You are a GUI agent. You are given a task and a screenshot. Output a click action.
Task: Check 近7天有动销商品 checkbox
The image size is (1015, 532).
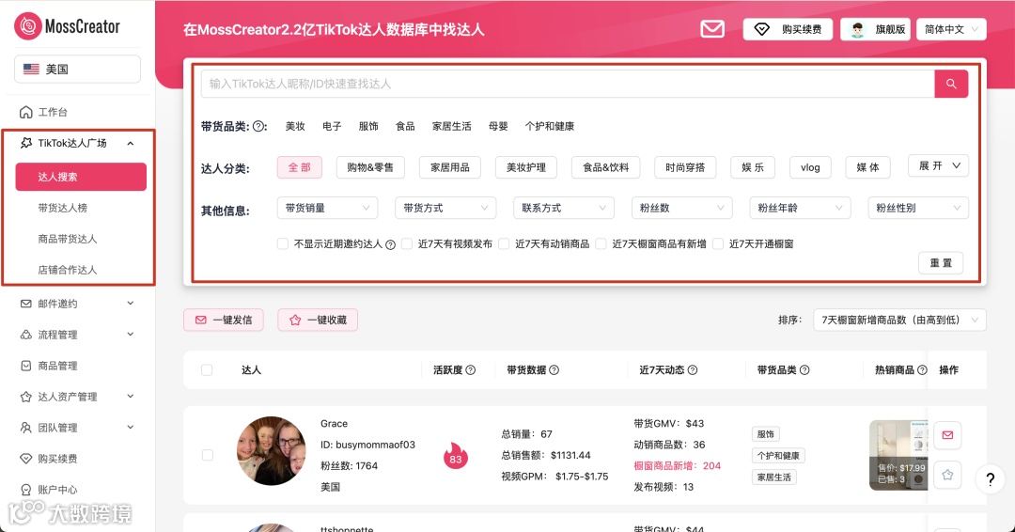[x=504, y=244]
